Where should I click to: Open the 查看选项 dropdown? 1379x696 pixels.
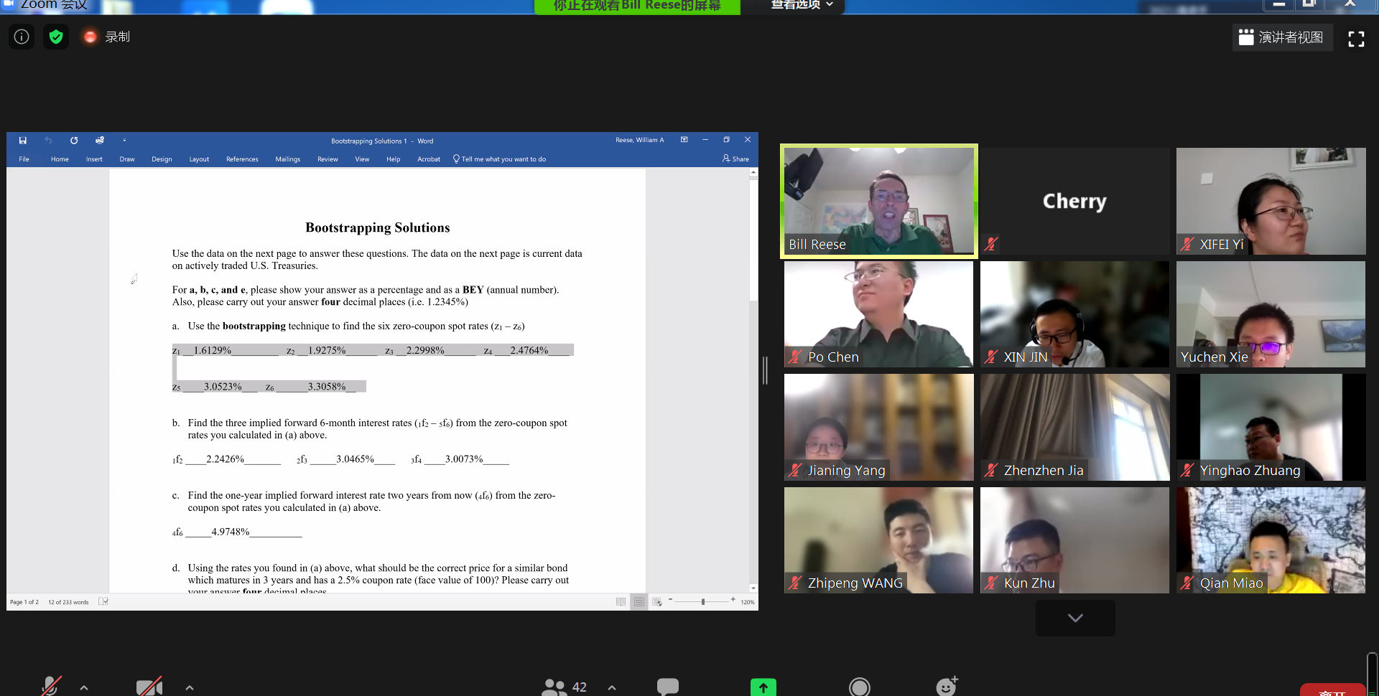802,5
